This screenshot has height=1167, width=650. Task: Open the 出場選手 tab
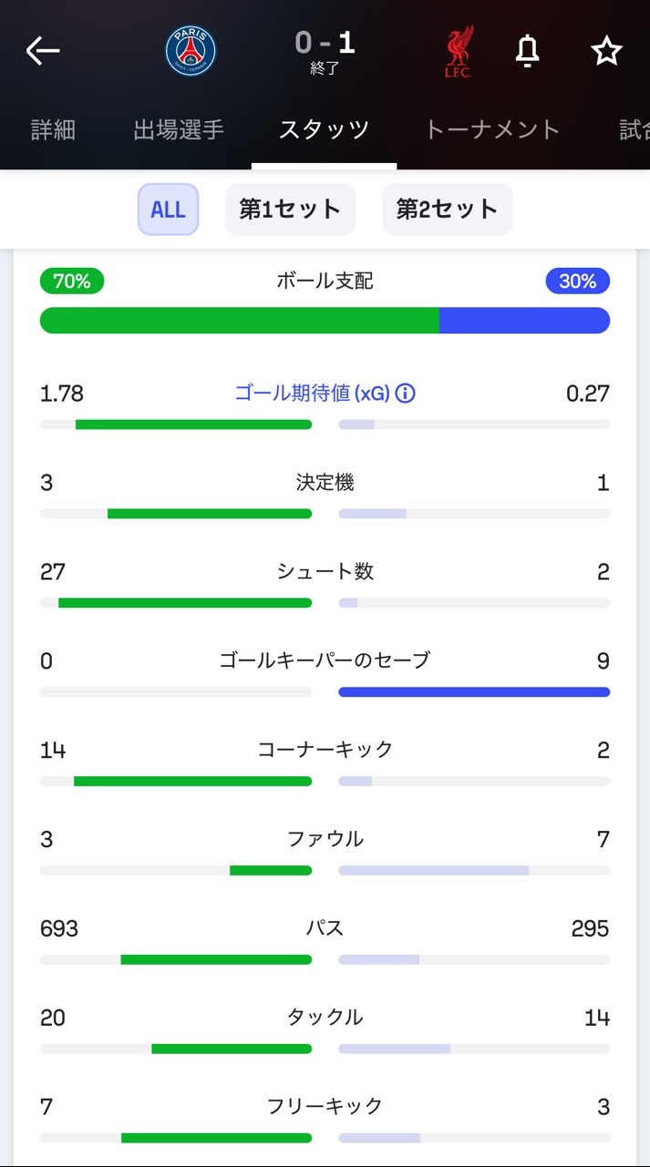point(179,129)
